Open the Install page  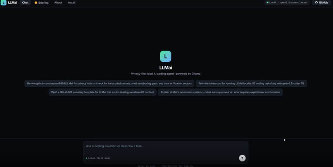pyautogui.click(x=71, y=2)
